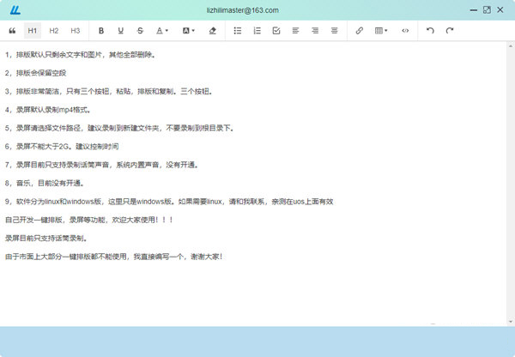Insert a hyperlink

pos(359,30)
